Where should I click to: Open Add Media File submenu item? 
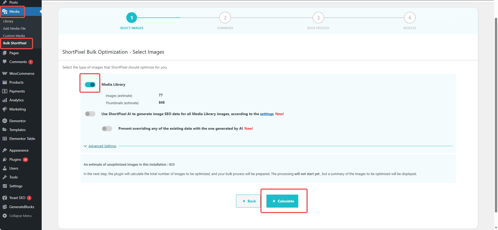click(x=14, y=29)
